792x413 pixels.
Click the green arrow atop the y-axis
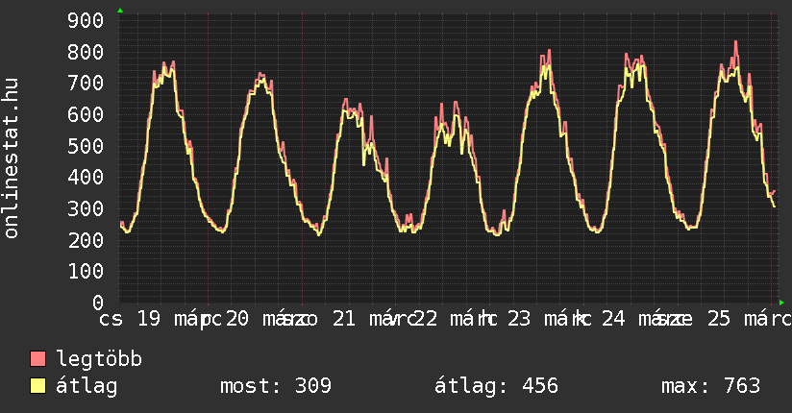(120, 11)
